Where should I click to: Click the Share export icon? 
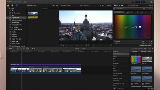click(x=151, y=2)
